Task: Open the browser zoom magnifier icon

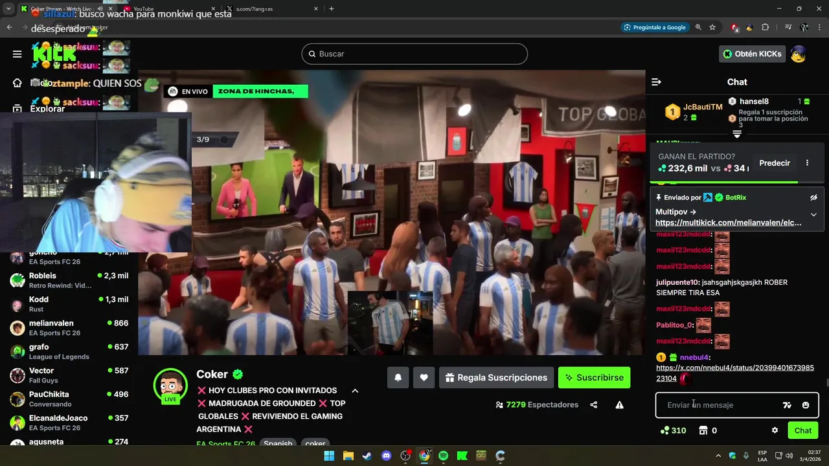Action: coord(698,27)
